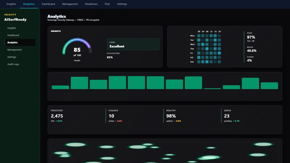Click the Analytics page heading
Viewport: 290px width, 163px height.
57,16
